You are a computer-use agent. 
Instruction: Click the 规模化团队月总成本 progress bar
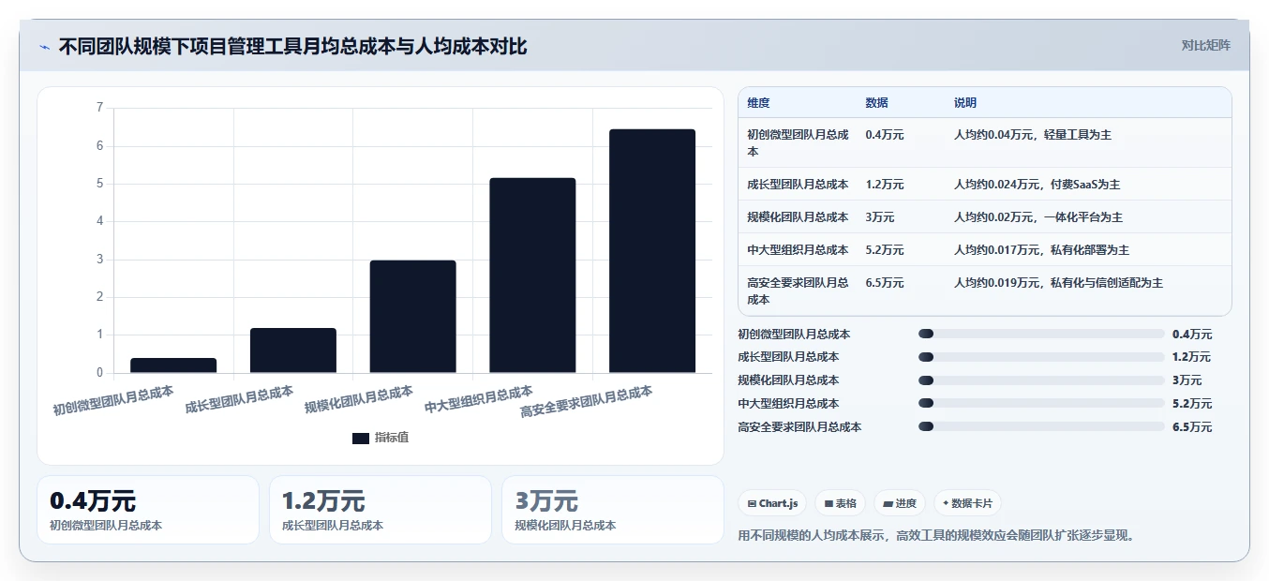pos(1041,380)
